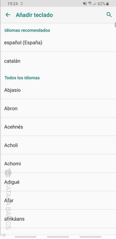Screen dimensions: 116x239
Task: Tap the muted sound status icon
Action: [85, 4]
